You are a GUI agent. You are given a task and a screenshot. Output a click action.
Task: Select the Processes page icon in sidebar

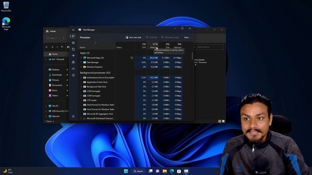click(73, 36)
